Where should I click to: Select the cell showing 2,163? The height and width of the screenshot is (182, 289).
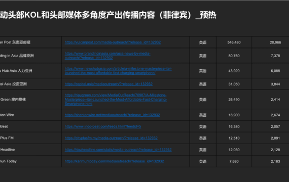point(271,161)
